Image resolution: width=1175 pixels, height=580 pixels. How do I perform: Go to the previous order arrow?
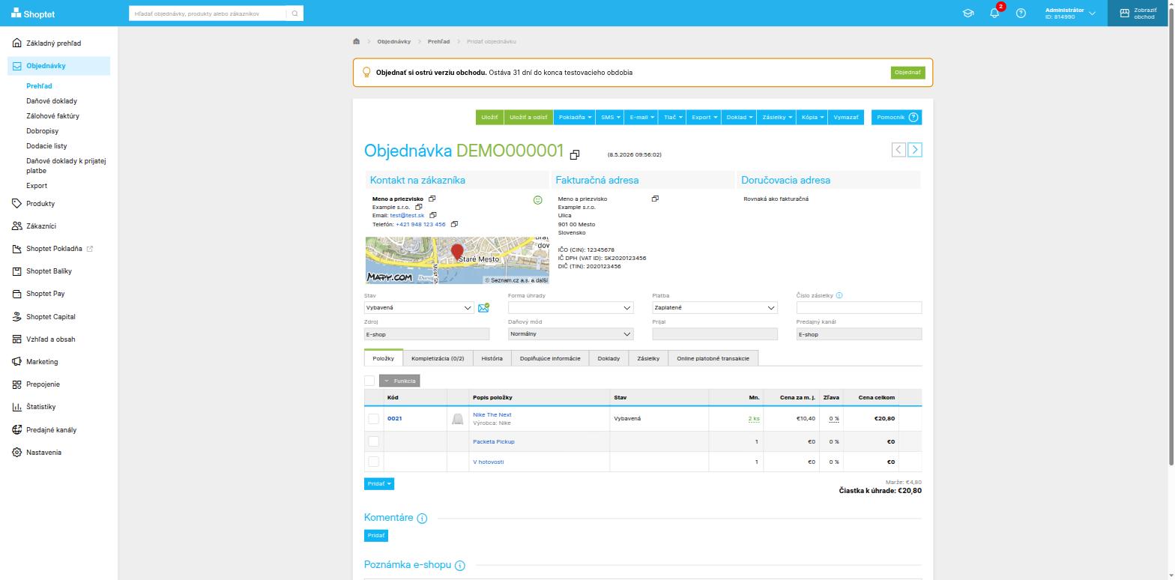click(898, 150)
